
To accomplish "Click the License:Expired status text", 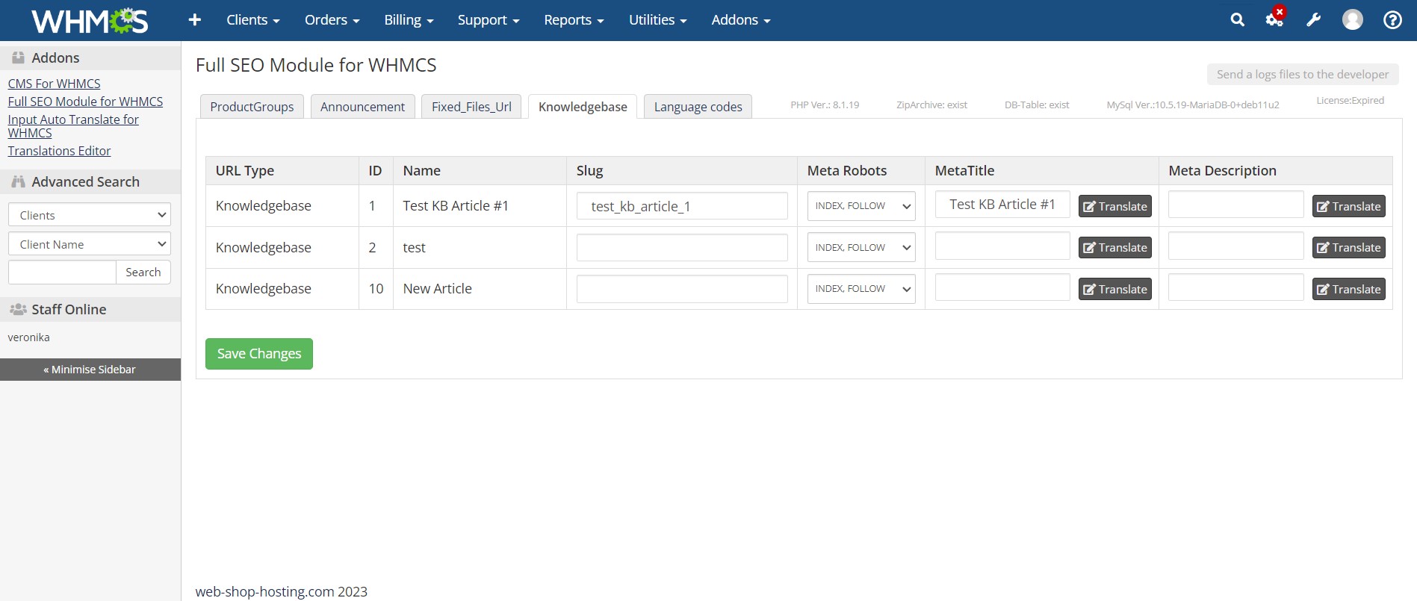I will click(1350, 100).
